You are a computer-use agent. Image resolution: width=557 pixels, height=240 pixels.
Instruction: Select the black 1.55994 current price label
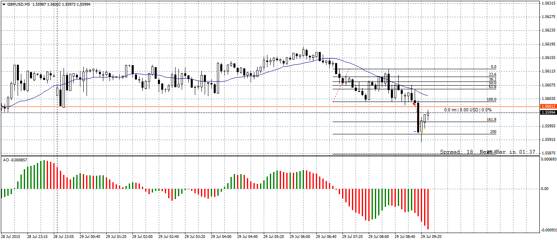[x=548, y=113]
